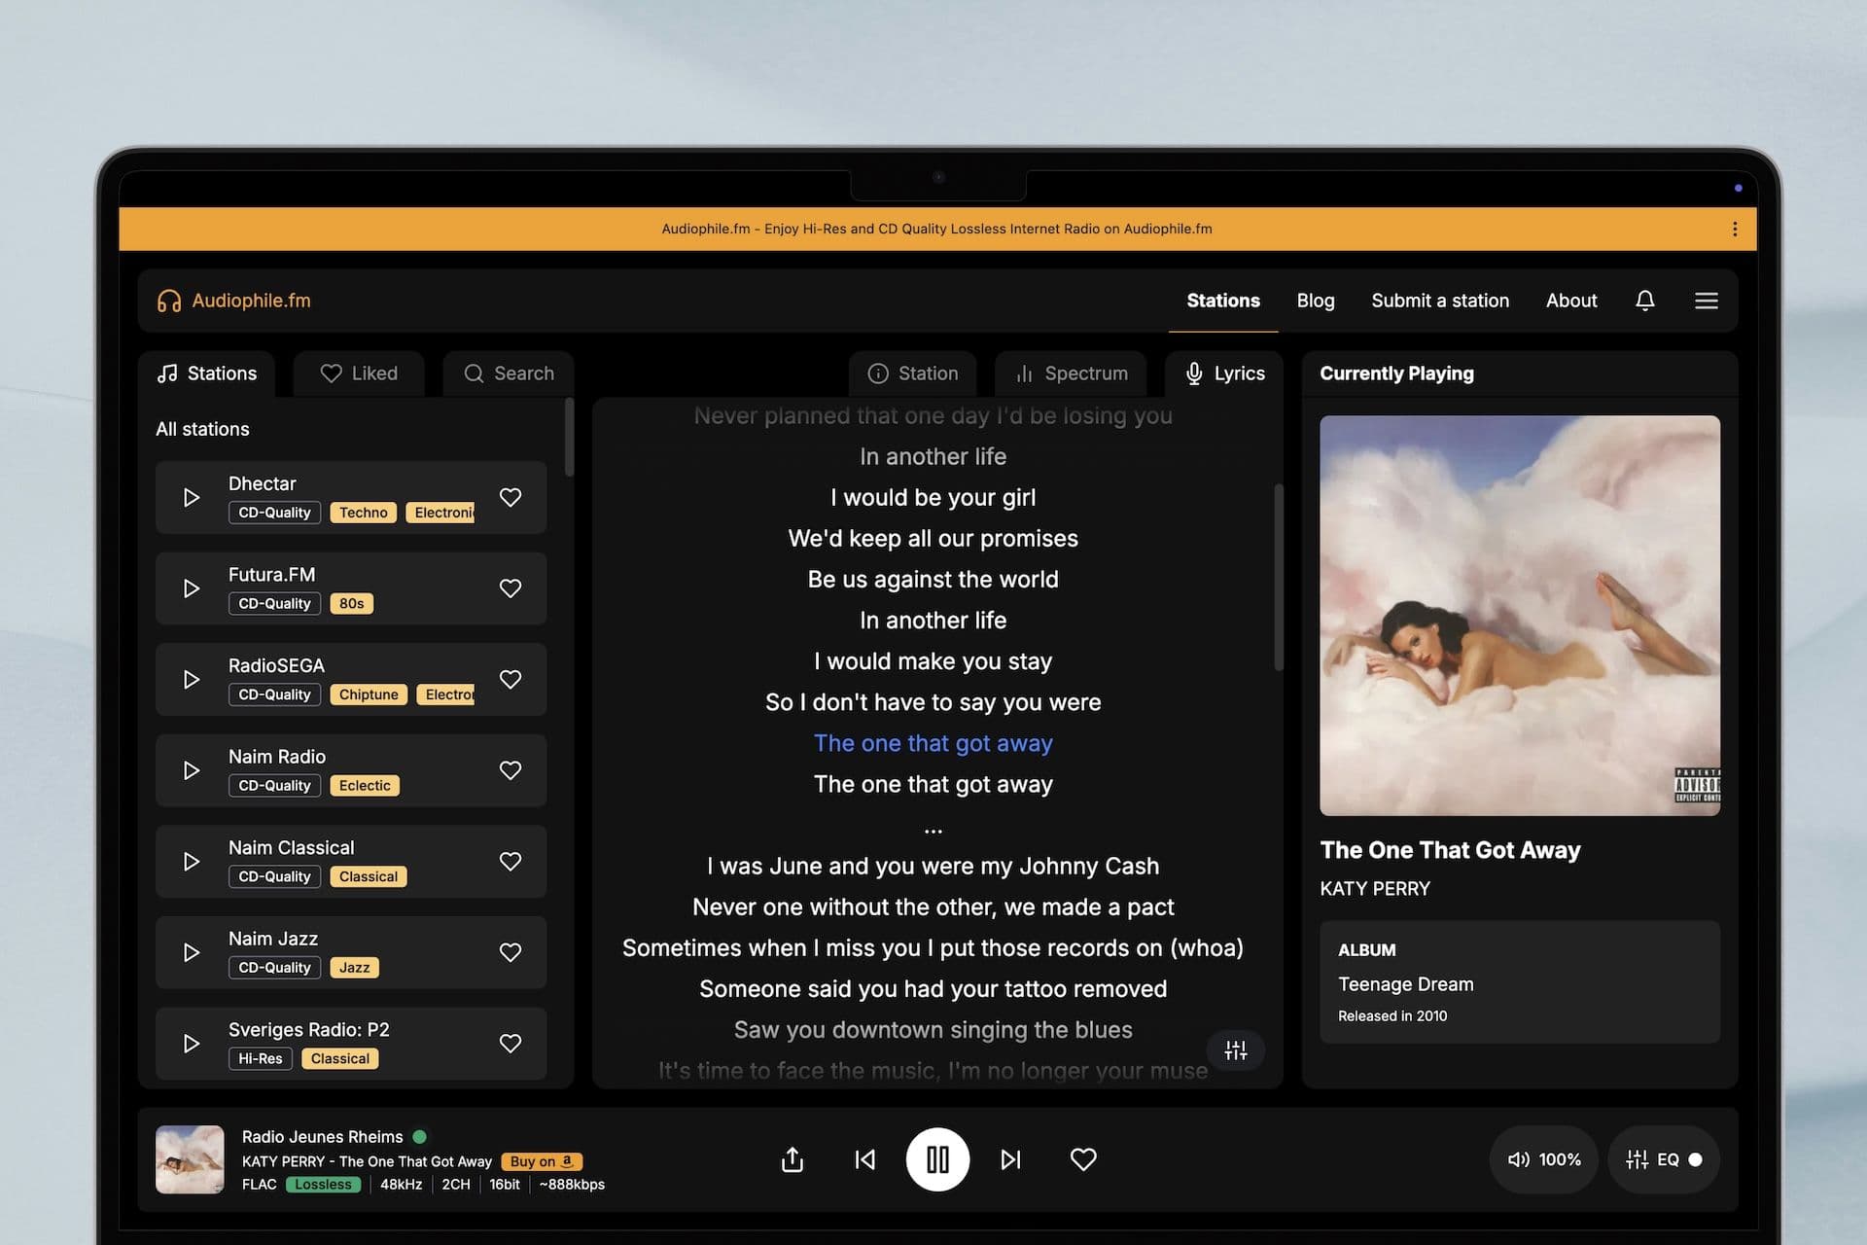Click the Hi-Res badge on Sveriges Radio
1867x1245 pixels.
261,1058
